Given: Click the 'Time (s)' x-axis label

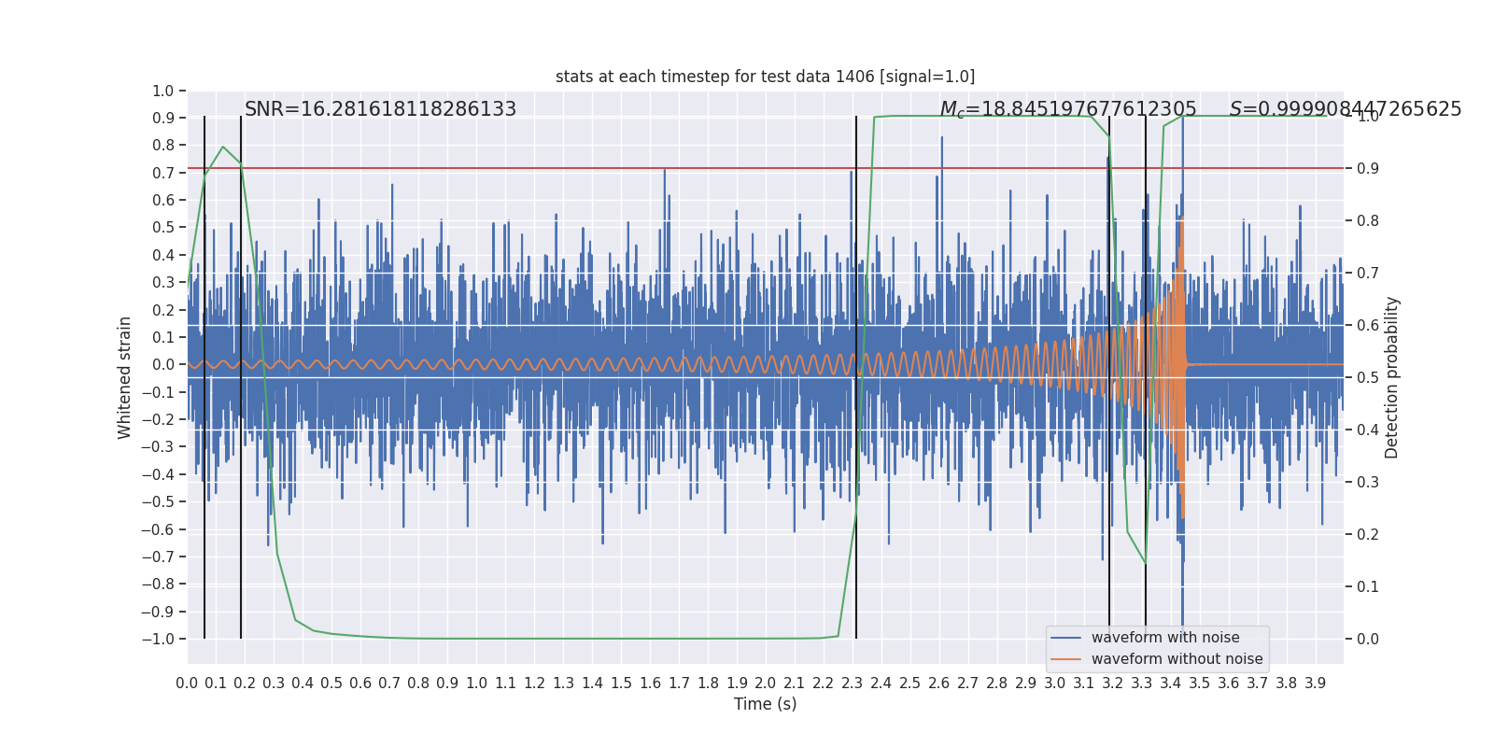Looking at the screenshot, I should pyautogui.click(x=765, y=704).
